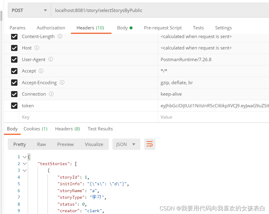Image resolution: width=269 pixels, height=214 pixels.
Task: Open the Pre-request Script tab
Action: pyautogui.click(x=163, y=28)
